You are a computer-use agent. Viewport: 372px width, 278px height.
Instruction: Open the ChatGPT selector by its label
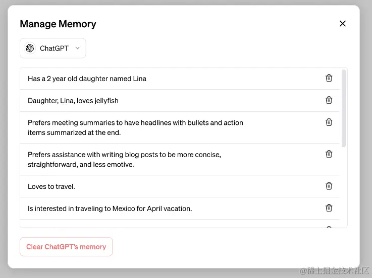coord(54,48)
